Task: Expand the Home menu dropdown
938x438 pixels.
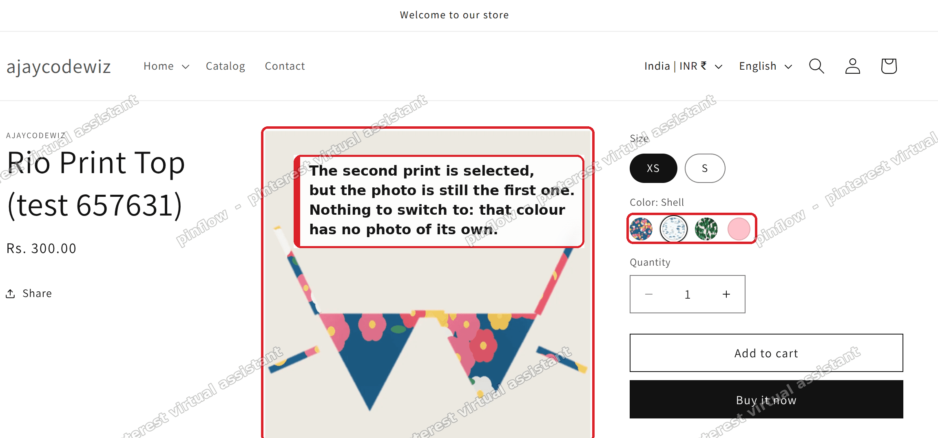Action: point(166,66)
